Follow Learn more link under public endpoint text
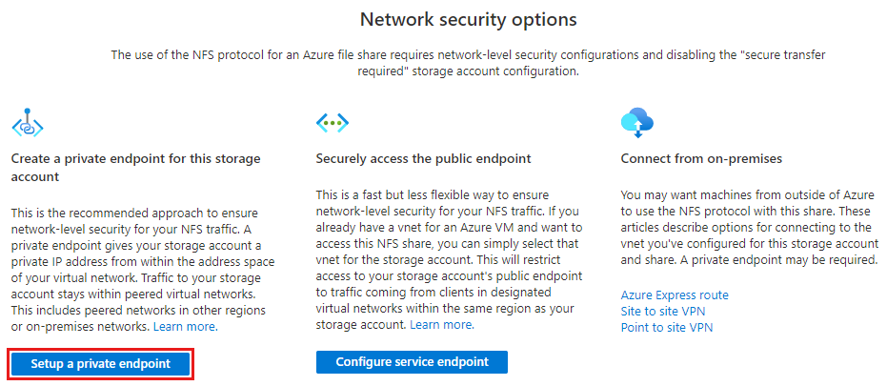The height and width of the screenshot is (386, 887). (x=442, y=325)
